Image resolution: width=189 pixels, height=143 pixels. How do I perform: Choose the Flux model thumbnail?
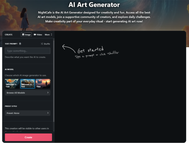[43, 84]
